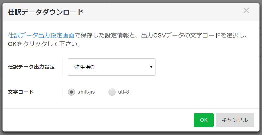Close the 仕訳データダウンロード dialog with X
Image resolution: width=262 pixels, height=135 pixels.
click(246, 11)
